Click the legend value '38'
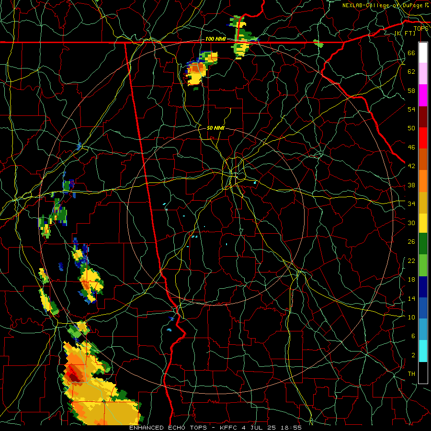This screenshot has height=431, width=431. point(411,185)
